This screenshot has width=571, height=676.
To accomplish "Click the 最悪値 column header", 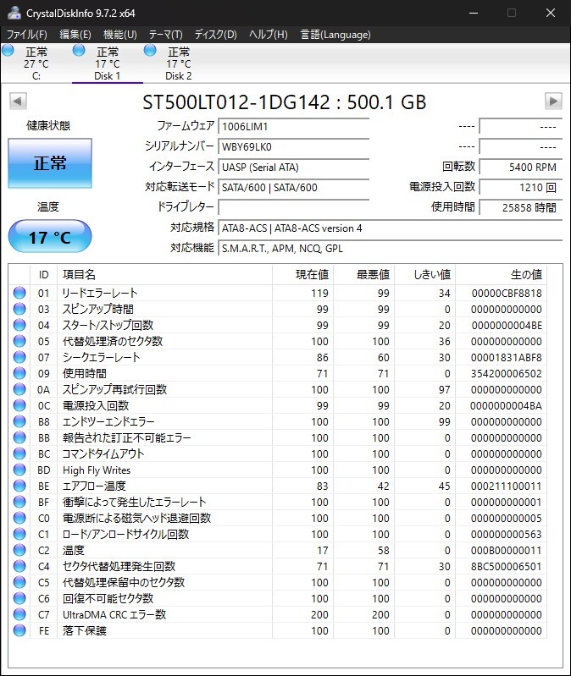I will 363,275.
